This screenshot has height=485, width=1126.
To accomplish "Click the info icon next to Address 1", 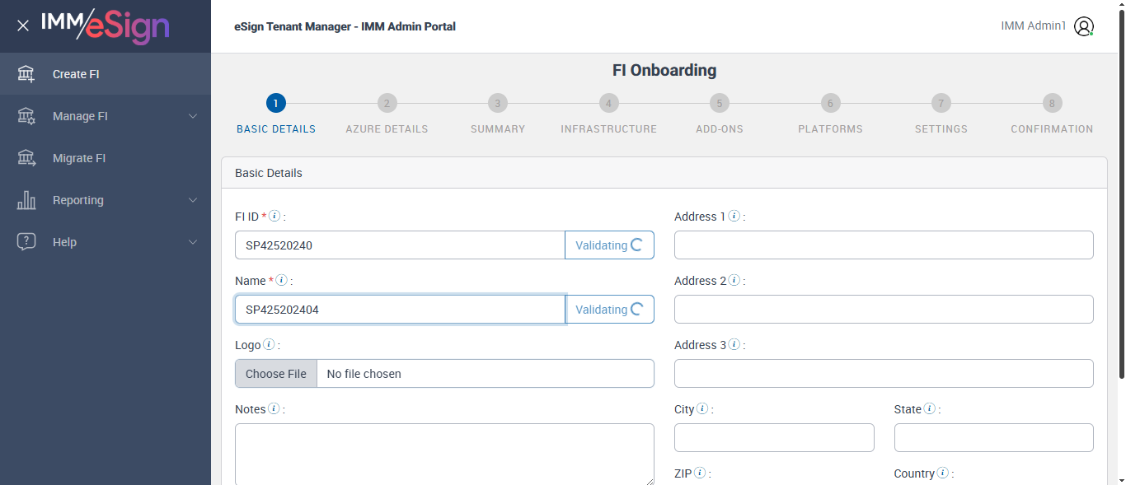I will (734, 217).
